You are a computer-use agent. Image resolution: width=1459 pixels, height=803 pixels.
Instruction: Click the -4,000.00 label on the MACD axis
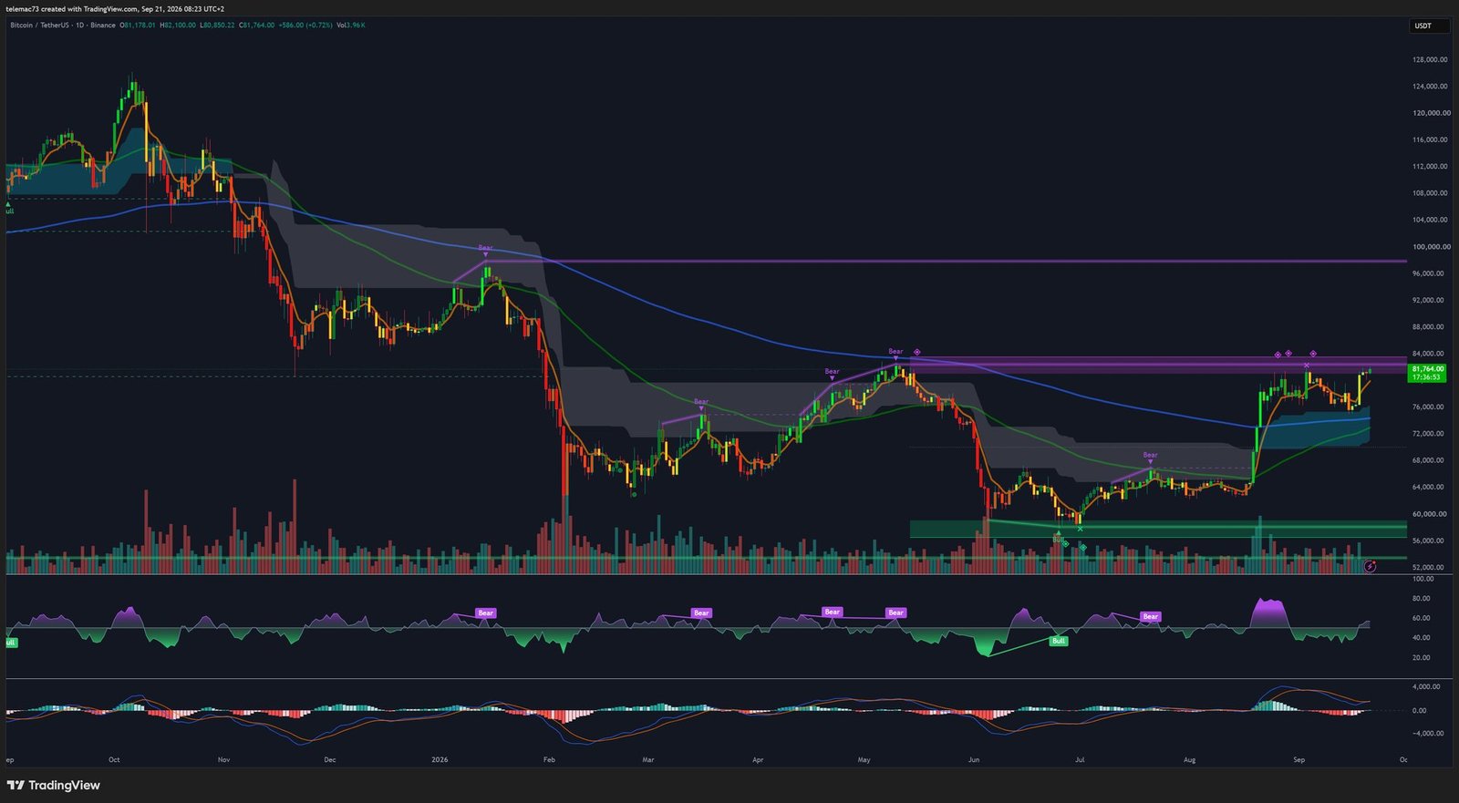coord(1427,733)
